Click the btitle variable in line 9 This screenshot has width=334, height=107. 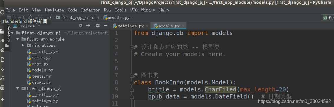point(159,89)
